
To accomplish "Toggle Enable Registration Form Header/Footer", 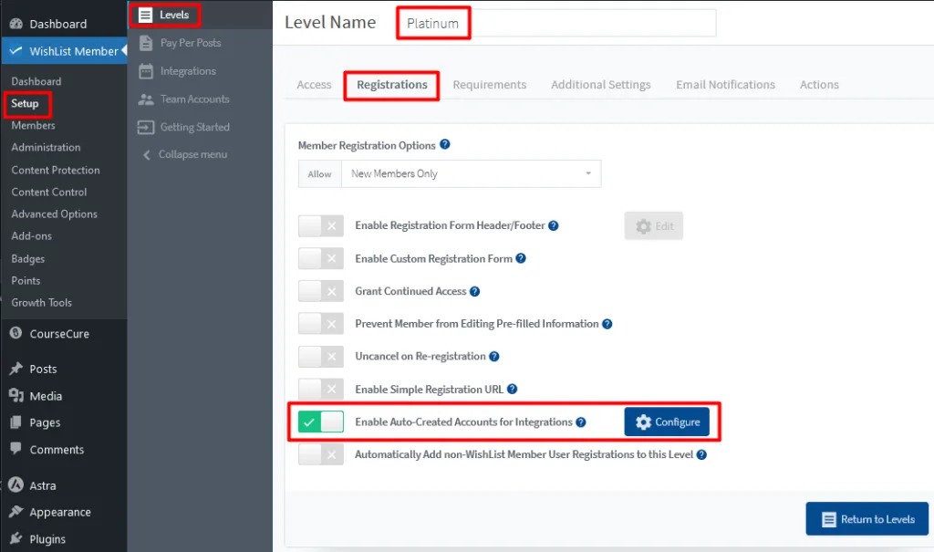I will pyautogui.click(x=321, y=226).
